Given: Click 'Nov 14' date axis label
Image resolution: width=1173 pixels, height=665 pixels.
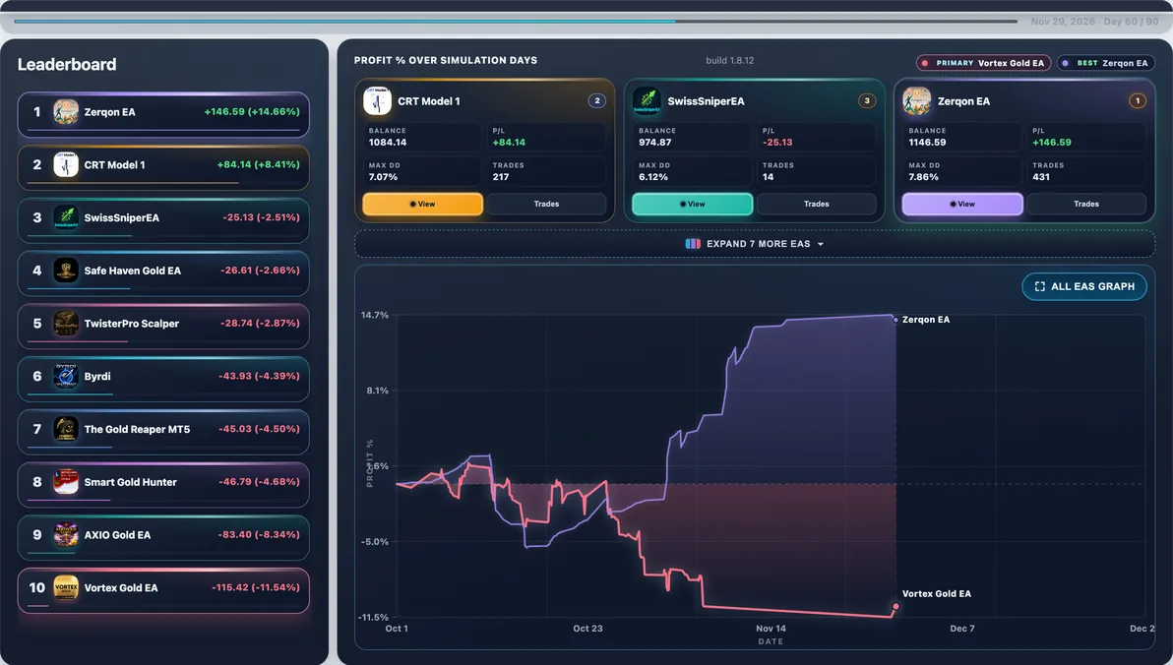Looking at the screenshot, I should [x=771, y=629].
